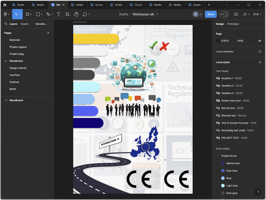Click the library book icon
The image size is (266, 200).
[236, 14]
